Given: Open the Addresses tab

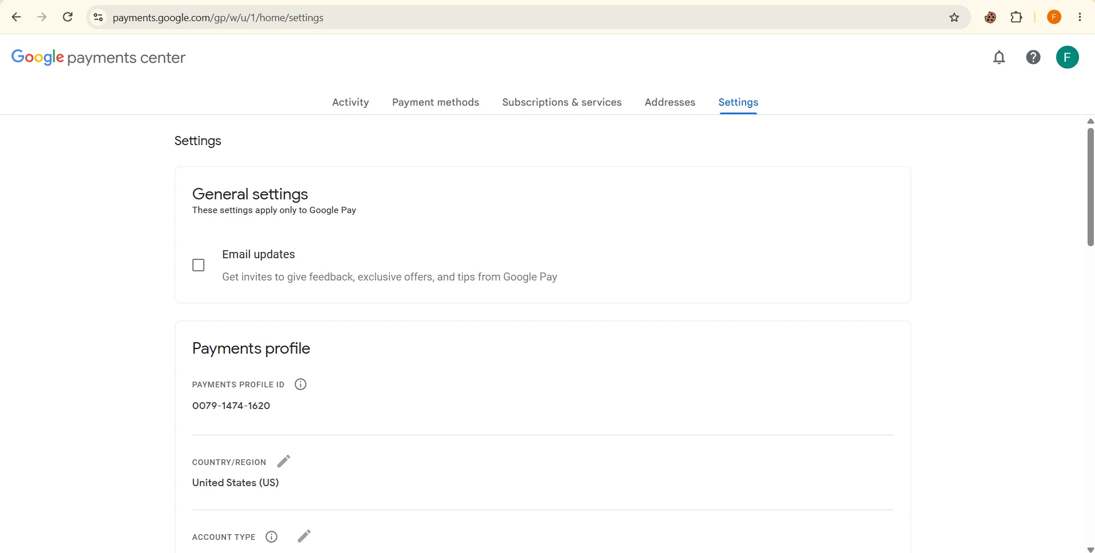Looking at the screenshot, I should (670, 102).
